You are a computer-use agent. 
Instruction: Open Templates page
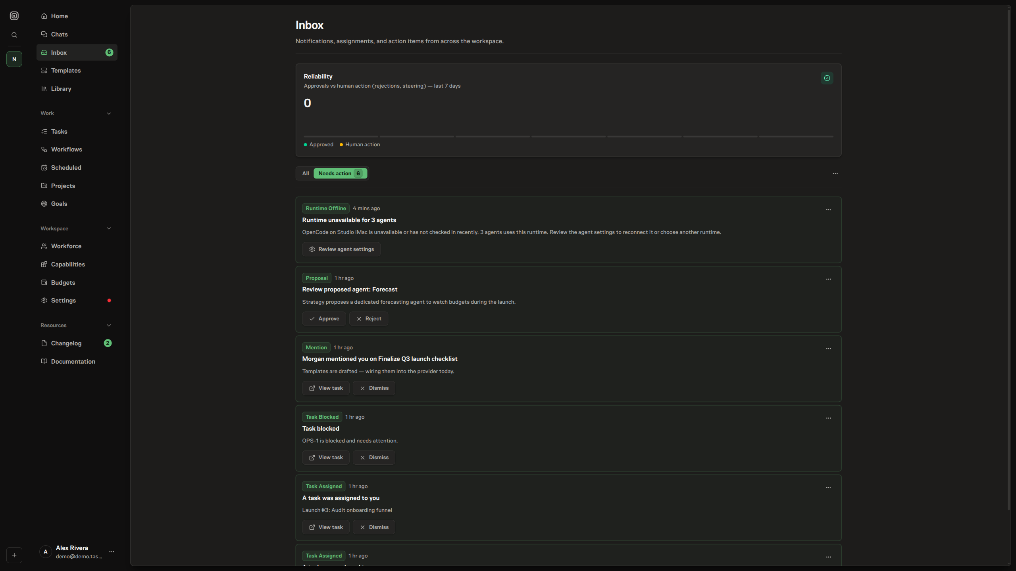coord(77,71)
